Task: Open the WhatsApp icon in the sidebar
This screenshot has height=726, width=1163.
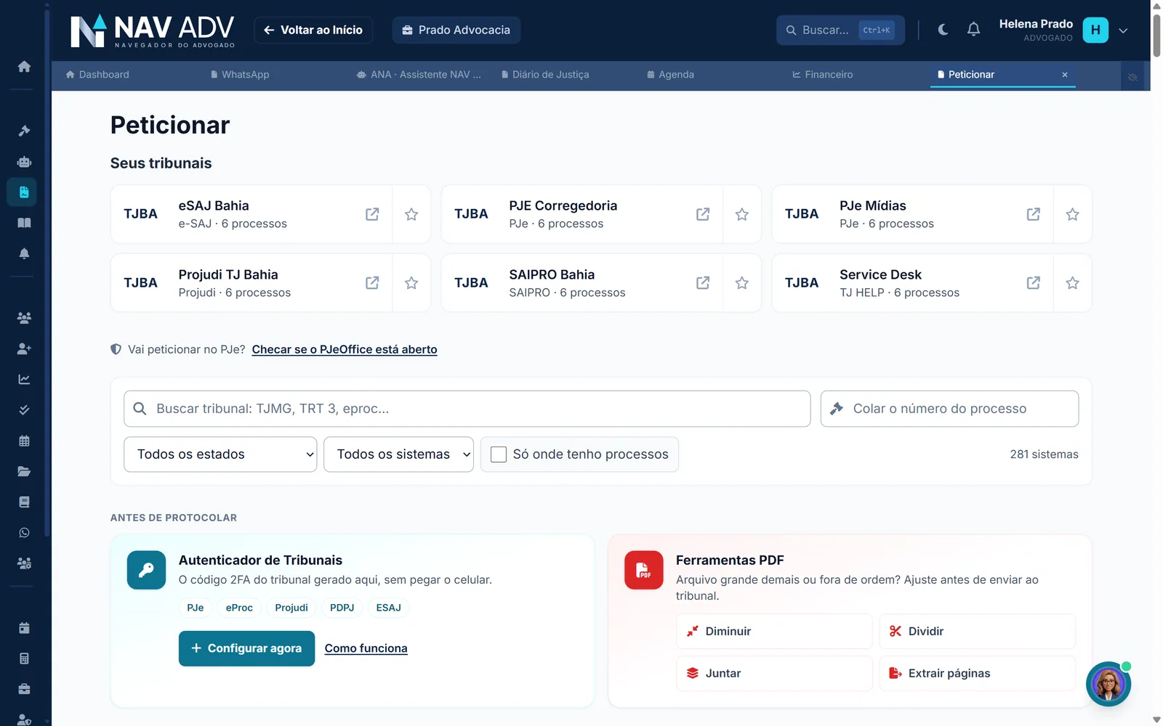Action: point(24,532)
